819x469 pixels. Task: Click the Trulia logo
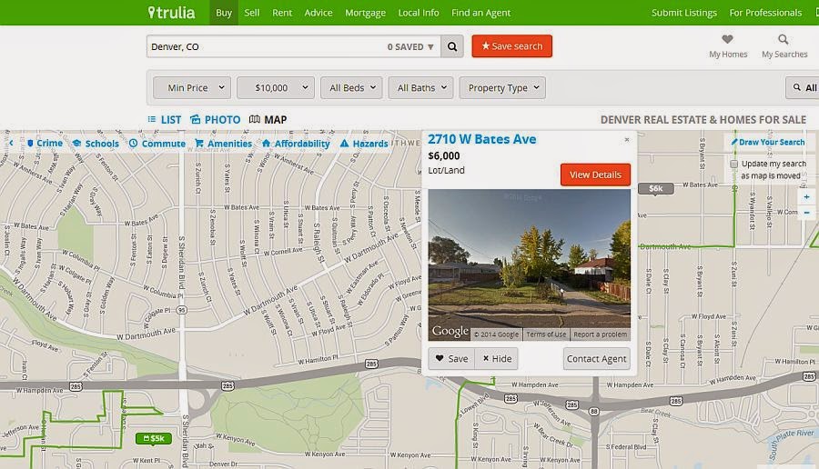[171, 13]
